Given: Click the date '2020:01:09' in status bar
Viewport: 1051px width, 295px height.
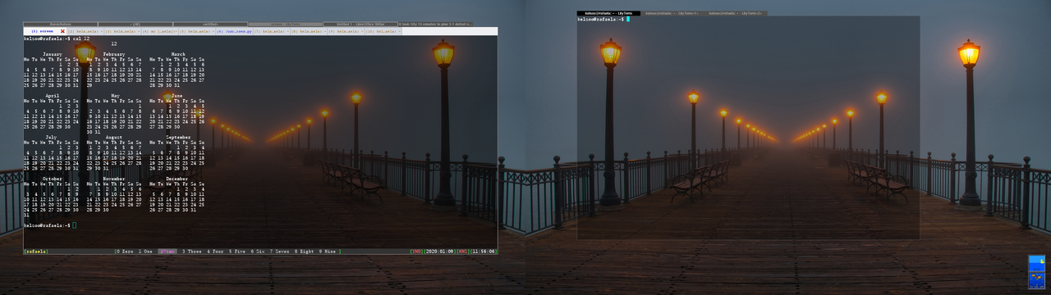Looking at the screenshot, I should point(439,252).
